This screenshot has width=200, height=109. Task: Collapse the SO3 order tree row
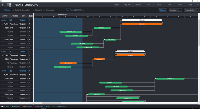click(x=1, y=71)
